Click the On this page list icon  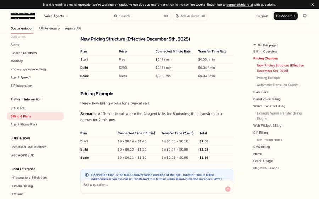255,45
